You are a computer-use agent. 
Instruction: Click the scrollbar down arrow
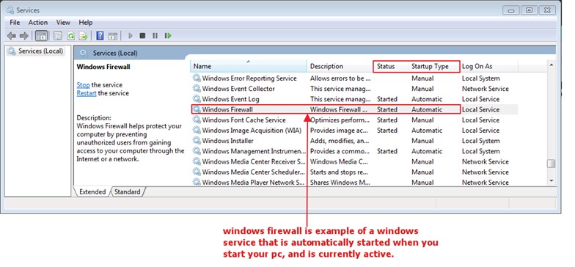[x=552, y=180]
